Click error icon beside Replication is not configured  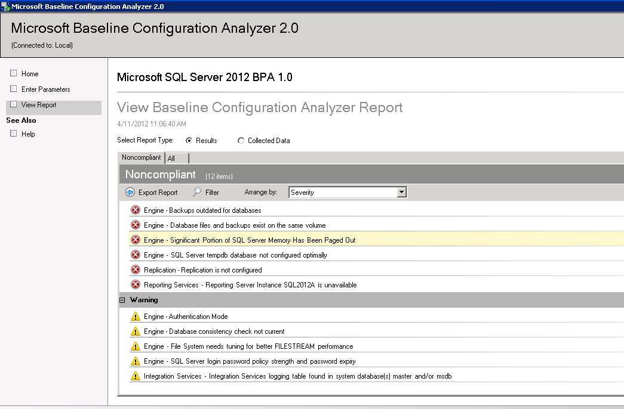[136, 270]
